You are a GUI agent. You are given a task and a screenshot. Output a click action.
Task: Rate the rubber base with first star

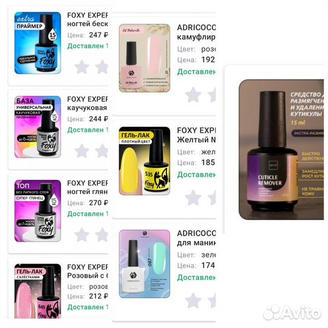(82, 151)
